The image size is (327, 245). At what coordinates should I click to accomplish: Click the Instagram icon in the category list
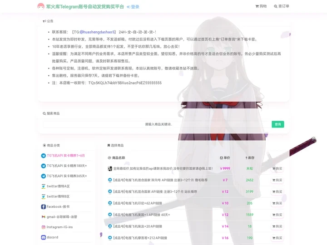point(44,227)
